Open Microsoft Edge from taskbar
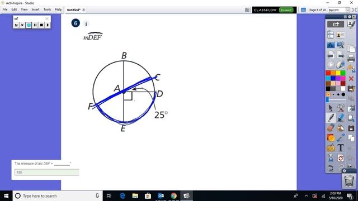Image resolution: width=358 pixels, height=201 pixels. click(x=123, y=196)
